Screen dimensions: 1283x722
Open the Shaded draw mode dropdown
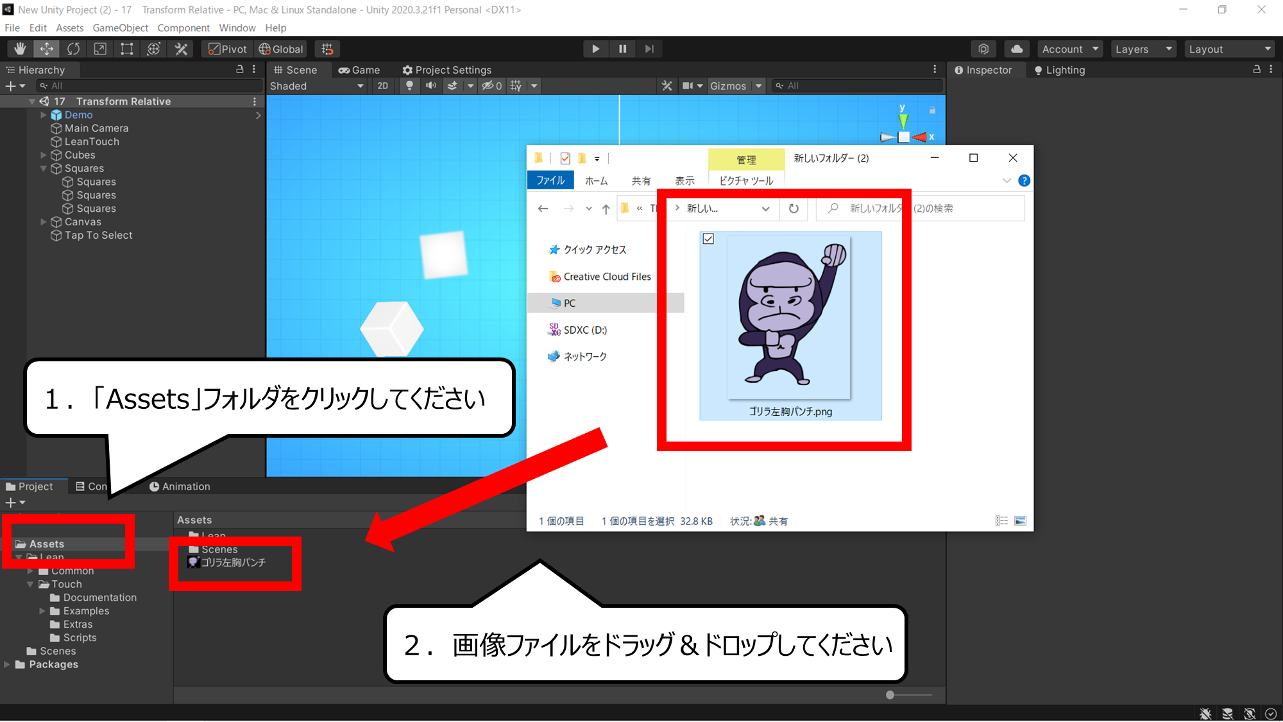point(316,86)
